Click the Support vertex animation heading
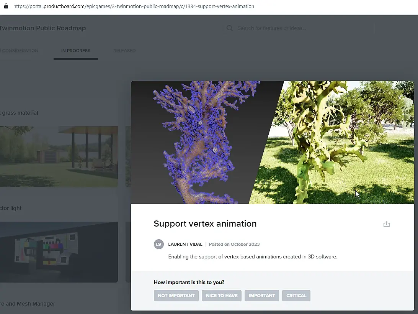Viewport: 418px width, 314px height. [205, 224]
